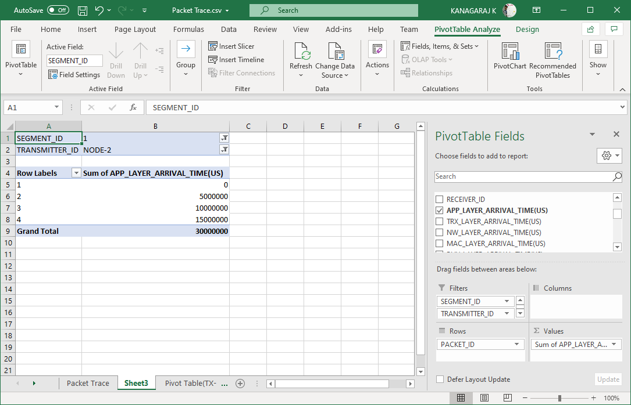Click the Insert Function fx icon
Image resolution: width=631 pixels, height=405 pixels.
click(133, 107)
